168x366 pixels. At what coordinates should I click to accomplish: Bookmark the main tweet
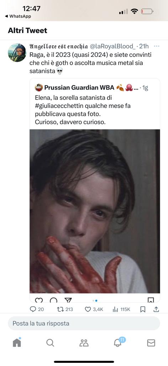(143, 309)
